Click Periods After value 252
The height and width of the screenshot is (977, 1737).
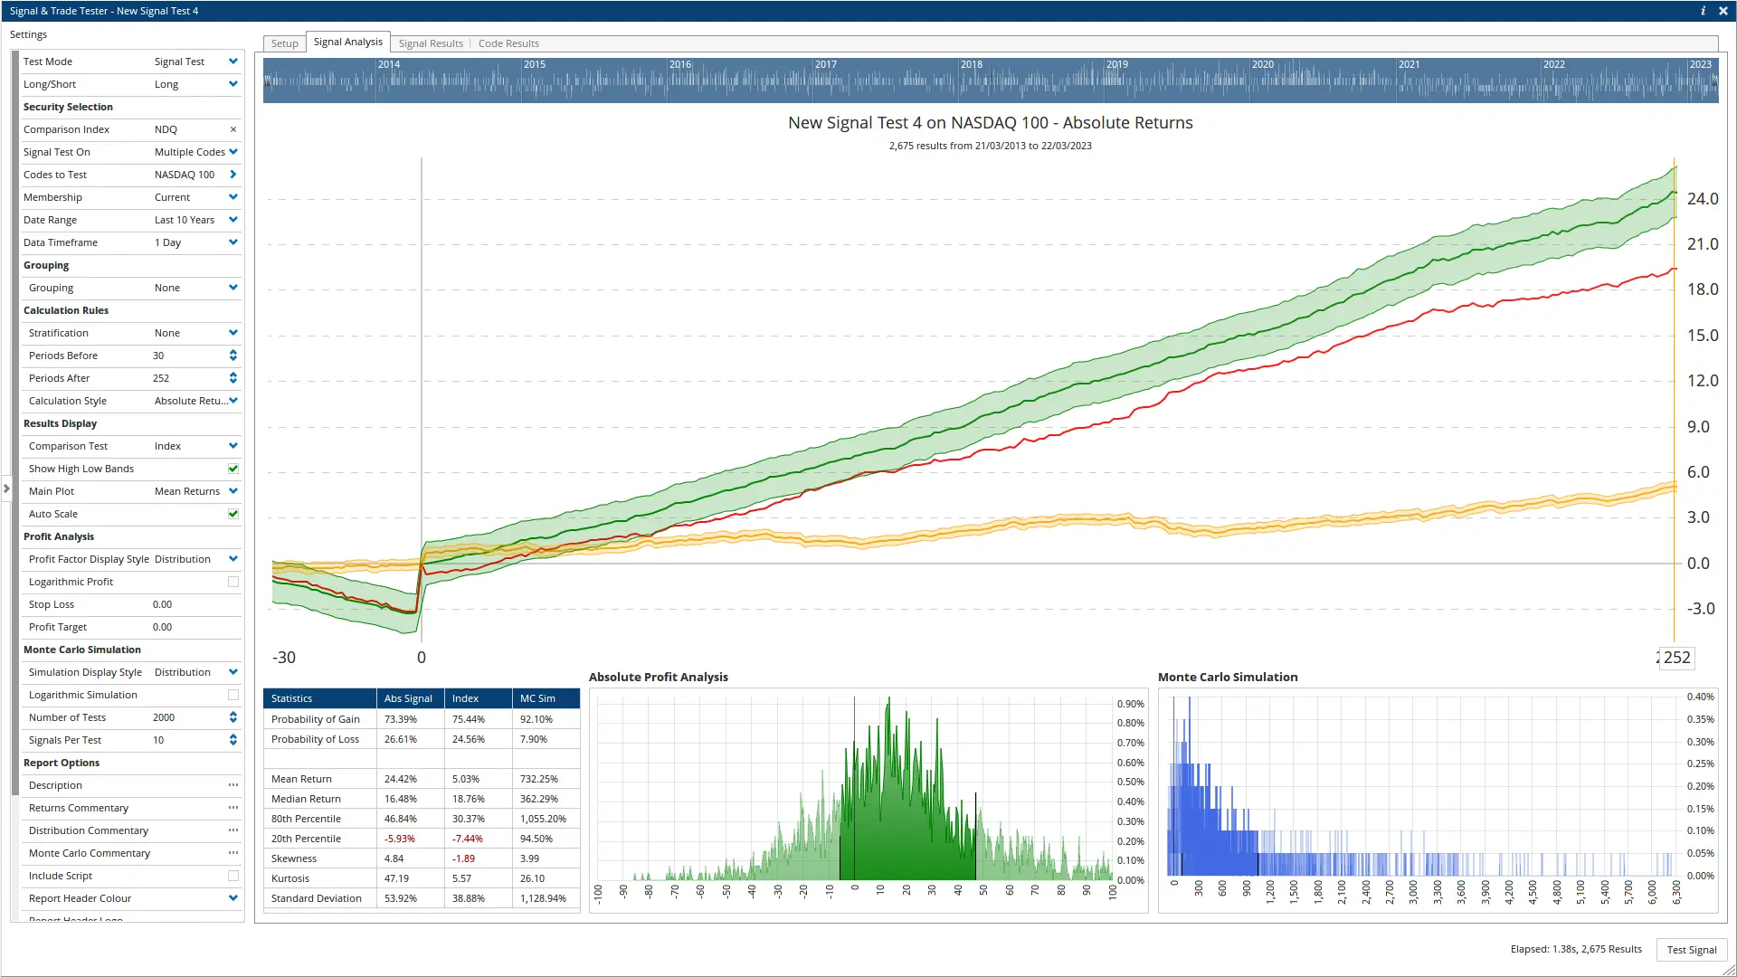[161, 378]
